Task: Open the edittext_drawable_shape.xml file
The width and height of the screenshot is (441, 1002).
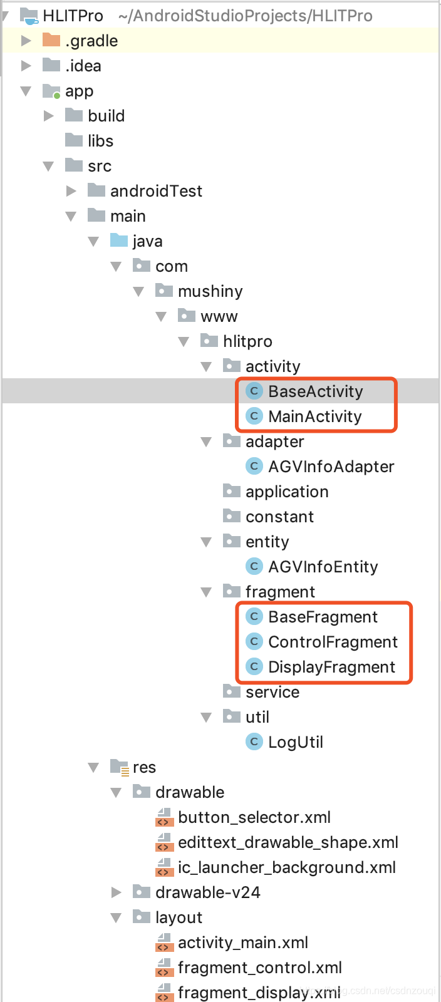Action: coord(288,842)
